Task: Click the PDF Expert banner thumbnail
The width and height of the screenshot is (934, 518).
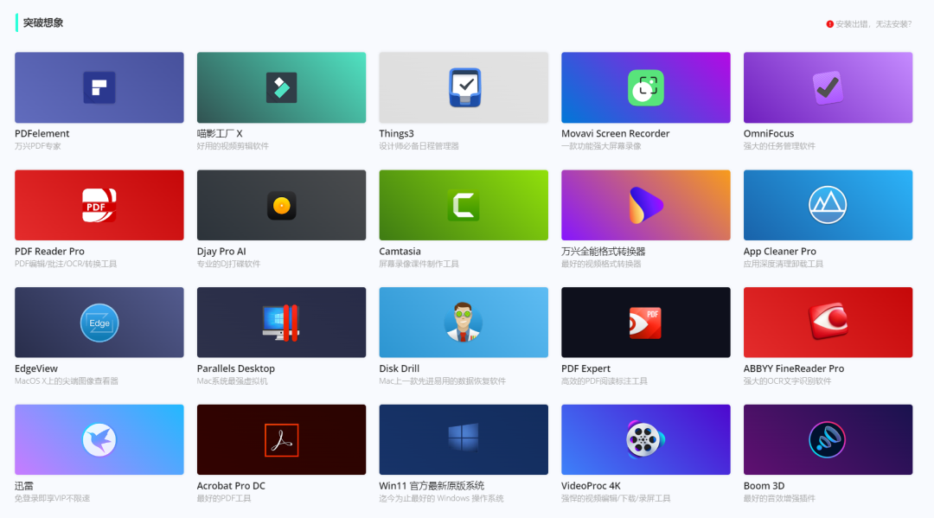Action: (x=645, y=323)
